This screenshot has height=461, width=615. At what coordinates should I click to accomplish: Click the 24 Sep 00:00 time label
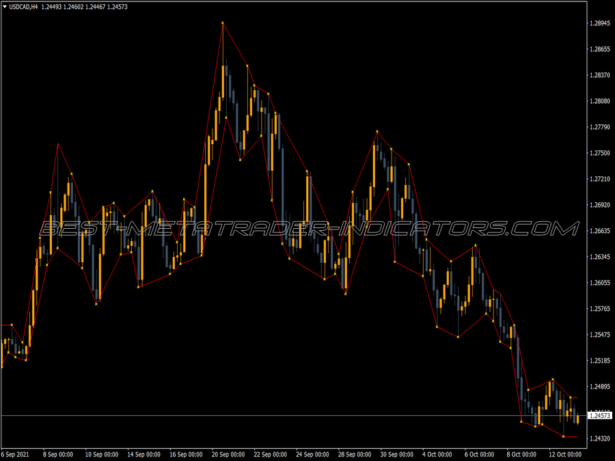click(312, 454)
